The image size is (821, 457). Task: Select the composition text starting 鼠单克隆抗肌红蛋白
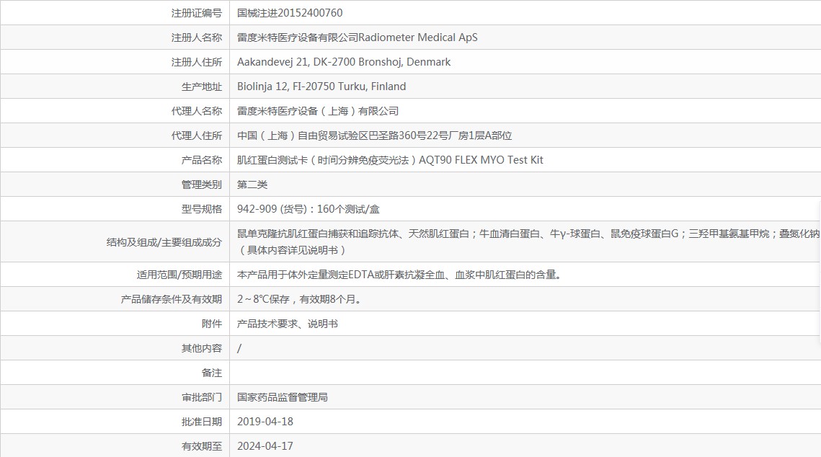[528, 242]
